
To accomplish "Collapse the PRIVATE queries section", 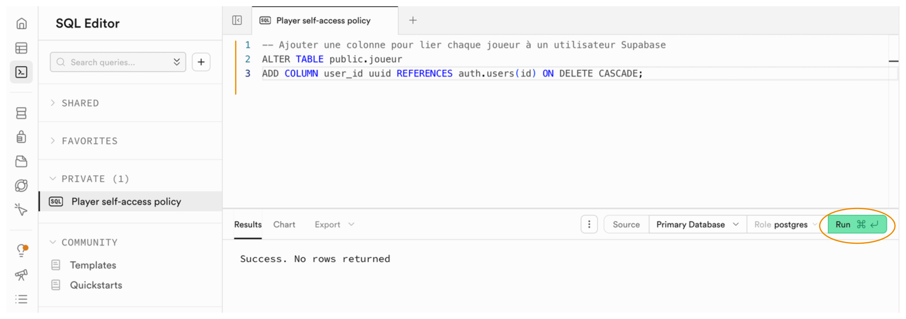I will pyautogui.click(x=95, y=179).
